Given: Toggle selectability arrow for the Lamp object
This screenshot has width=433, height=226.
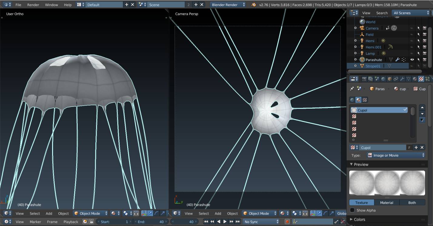Looking at the screenshot, I should (x=418, y=53).
